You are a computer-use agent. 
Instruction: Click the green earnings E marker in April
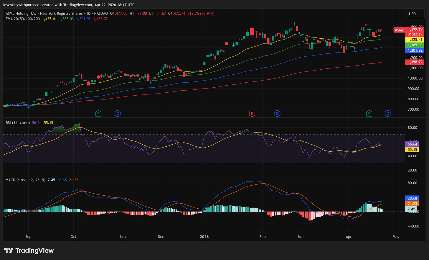click(x=369, y=114)
